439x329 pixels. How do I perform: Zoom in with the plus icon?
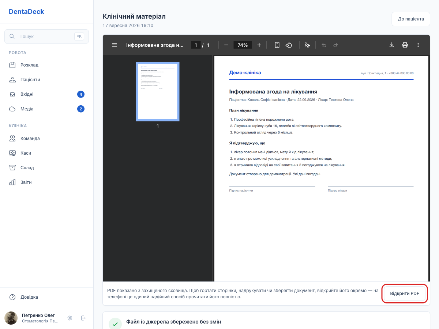pyautogui.click(x=259, y=45)
